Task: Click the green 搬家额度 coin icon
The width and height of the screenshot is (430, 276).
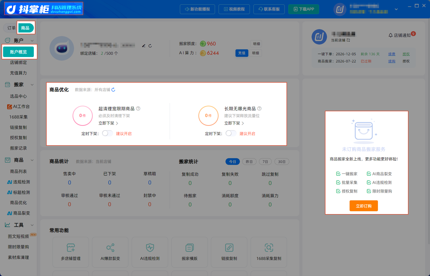Action: [203, 44]
